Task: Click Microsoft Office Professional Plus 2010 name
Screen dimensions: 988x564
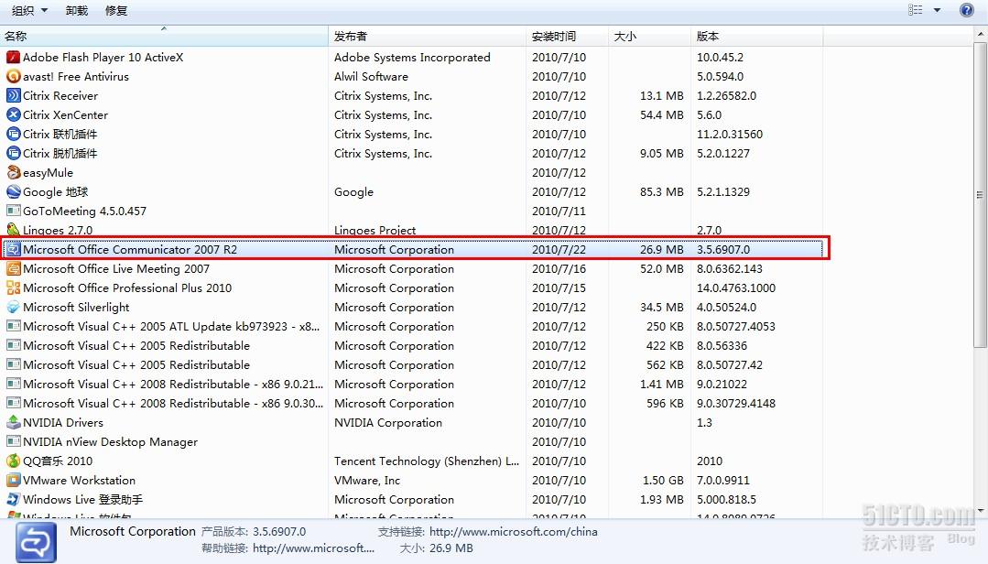Action: [127, 288]
